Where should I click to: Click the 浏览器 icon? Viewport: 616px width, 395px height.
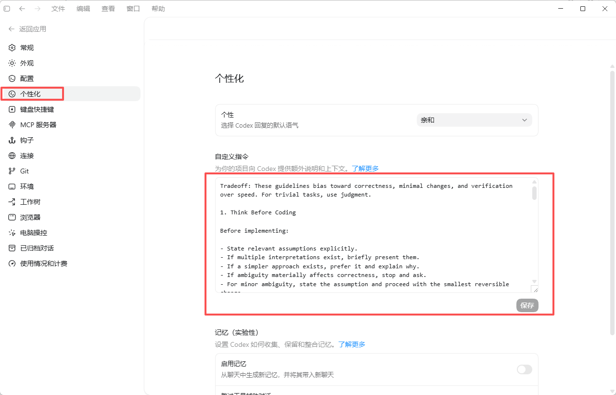click(x=12, y=217)
